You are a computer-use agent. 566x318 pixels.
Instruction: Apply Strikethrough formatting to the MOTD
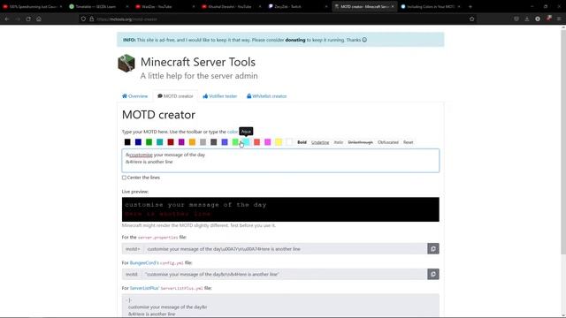(x=360, y=142)
